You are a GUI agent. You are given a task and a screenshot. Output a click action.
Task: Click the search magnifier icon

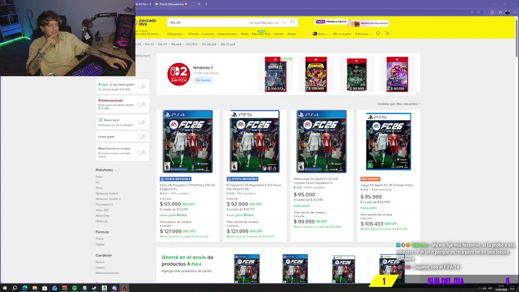pos(293,22)
